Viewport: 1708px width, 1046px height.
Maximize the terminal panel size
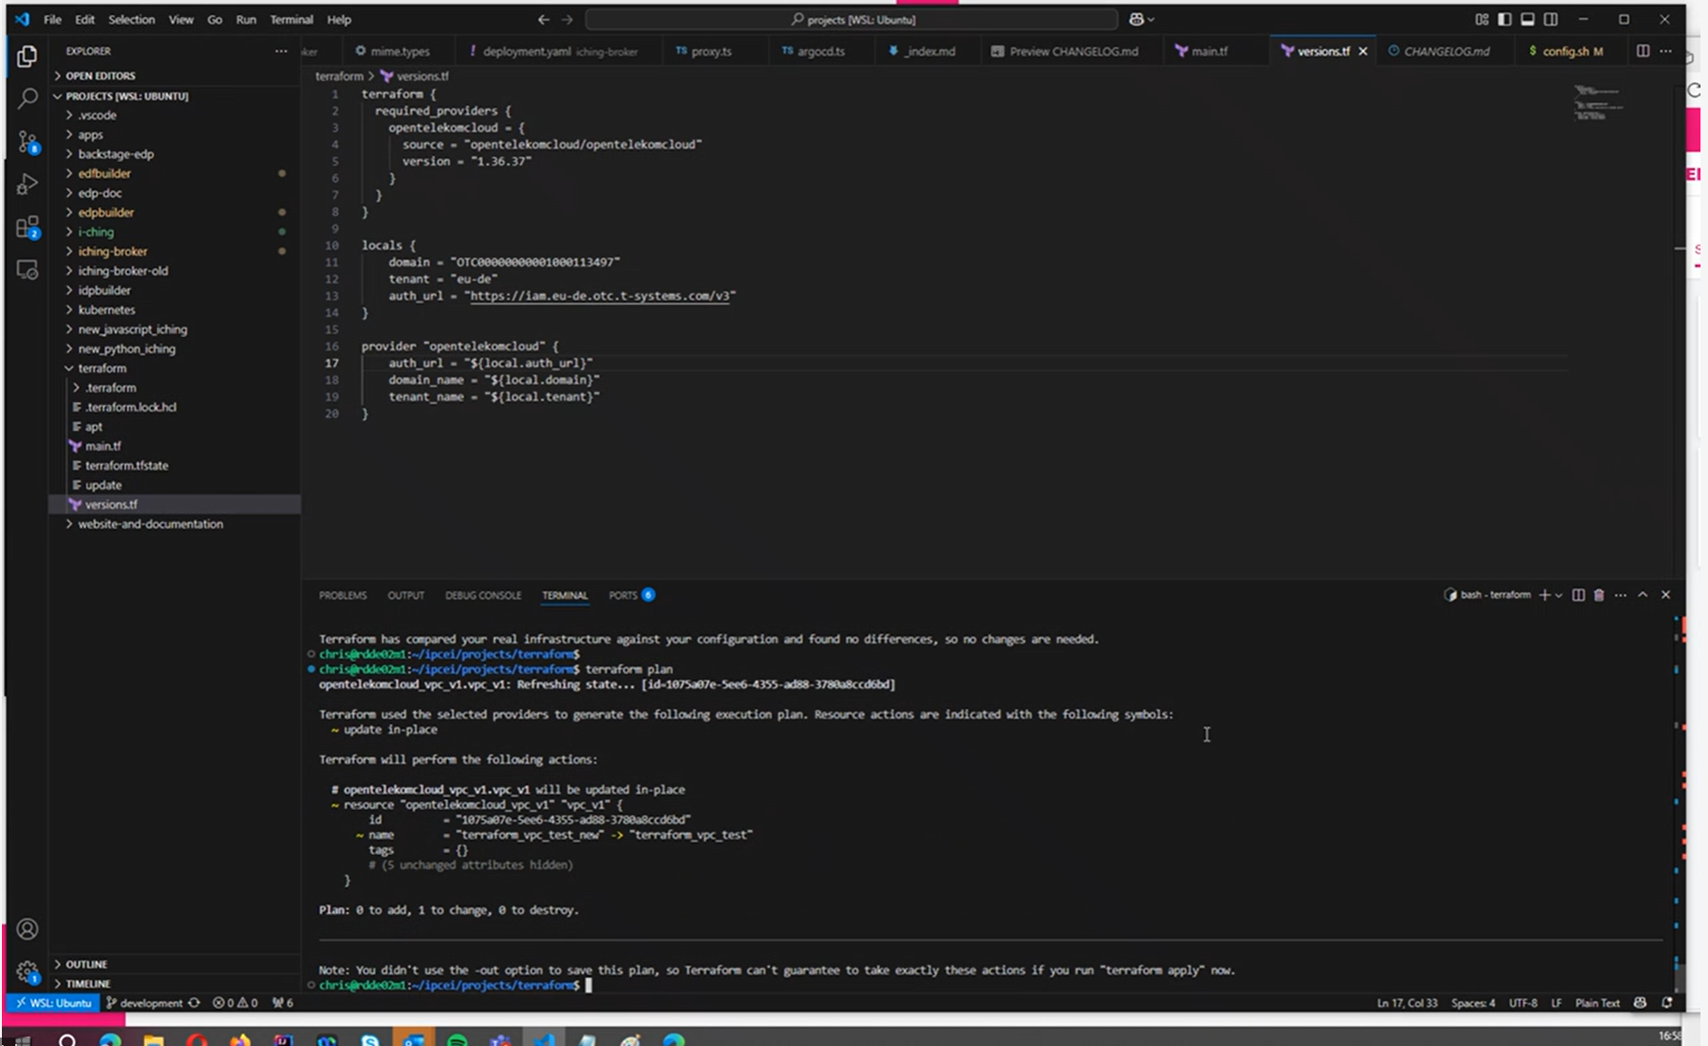[x=1643, y=595]
